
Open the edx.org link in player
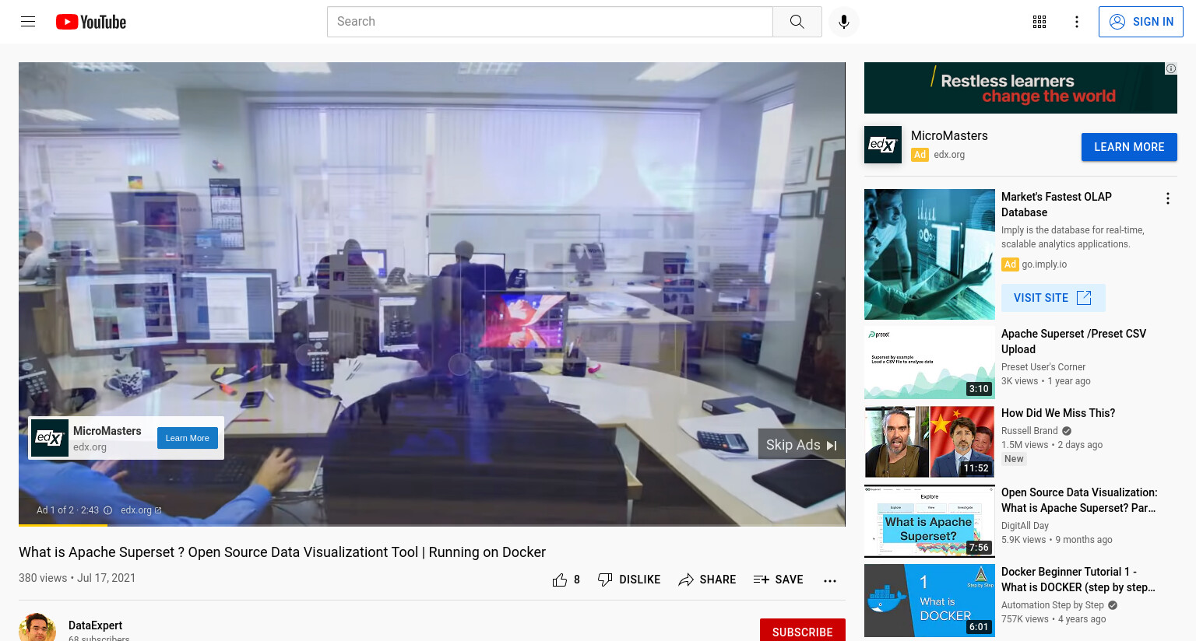[x=141, y=510]
